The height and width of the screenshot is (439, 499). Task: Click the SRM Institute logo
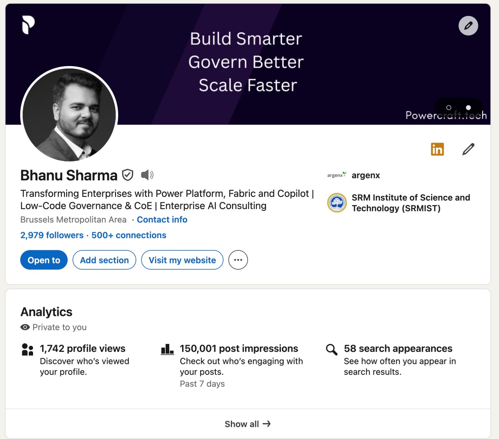[337, 203]
